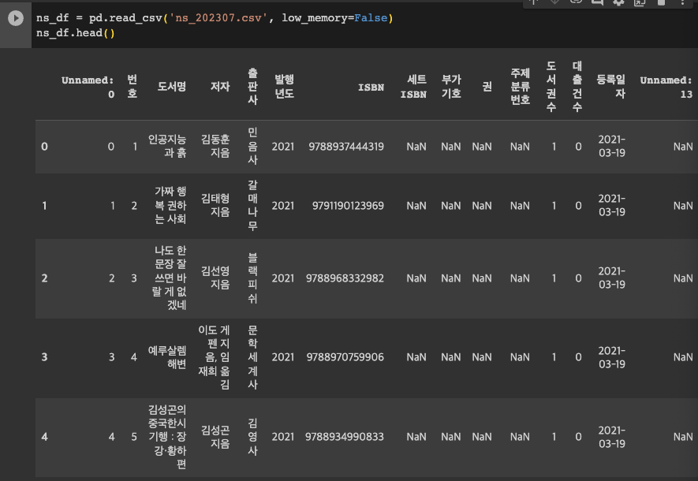
Task: Click ISBN value 9788970759906
Action: tap(345, 357)
